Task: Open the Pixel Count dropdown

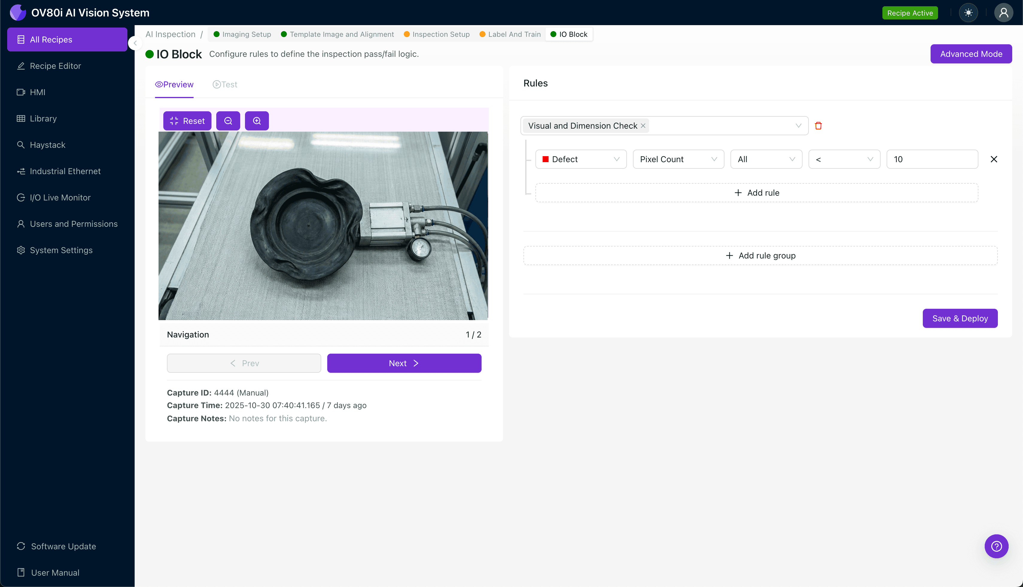Action: tap(678, 159)
